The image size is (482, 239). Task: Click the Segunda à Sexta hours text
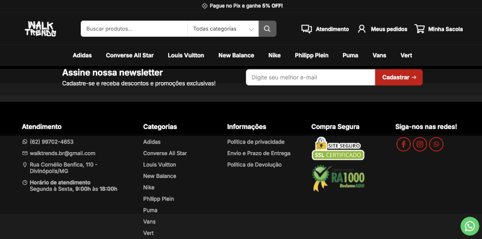pos(74,189)
